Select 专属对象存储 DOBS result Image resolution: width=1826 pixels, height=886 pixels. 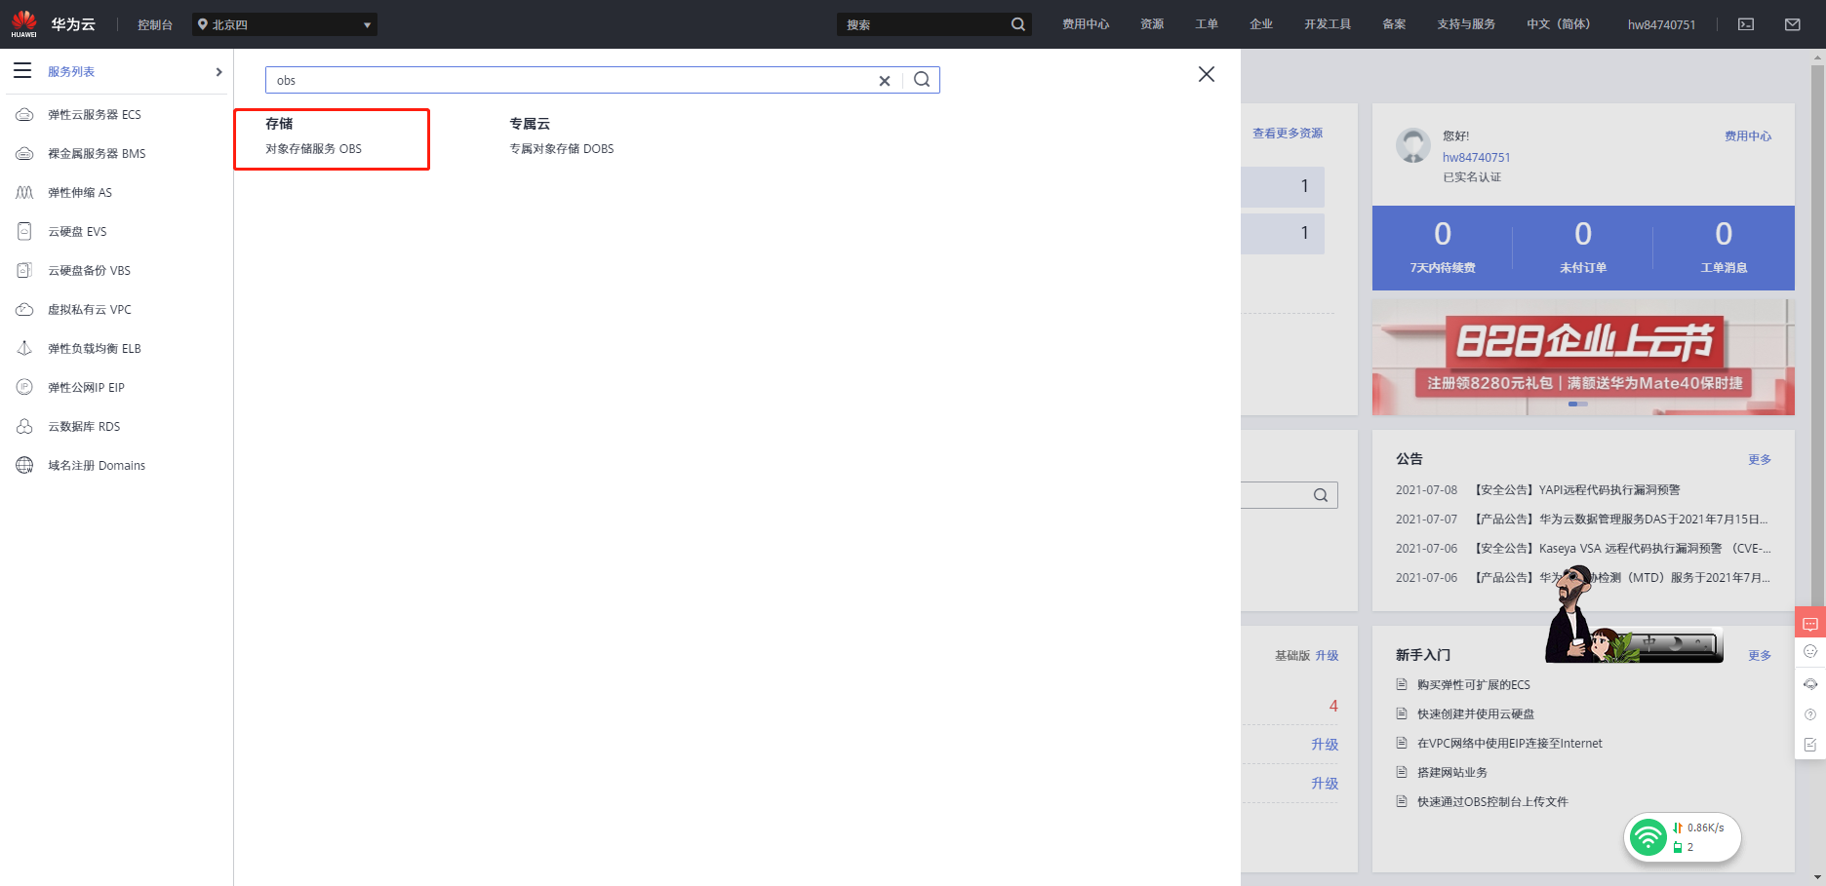pyautogui.click(x=562, y=149)
